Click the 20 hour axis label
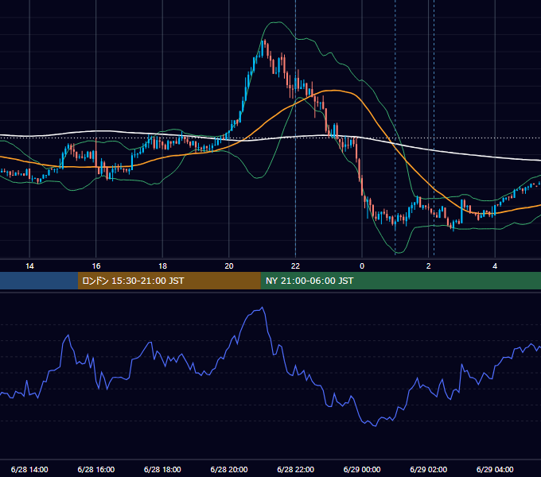This screenshot has width=541, height=477. [x=229, y=266]
